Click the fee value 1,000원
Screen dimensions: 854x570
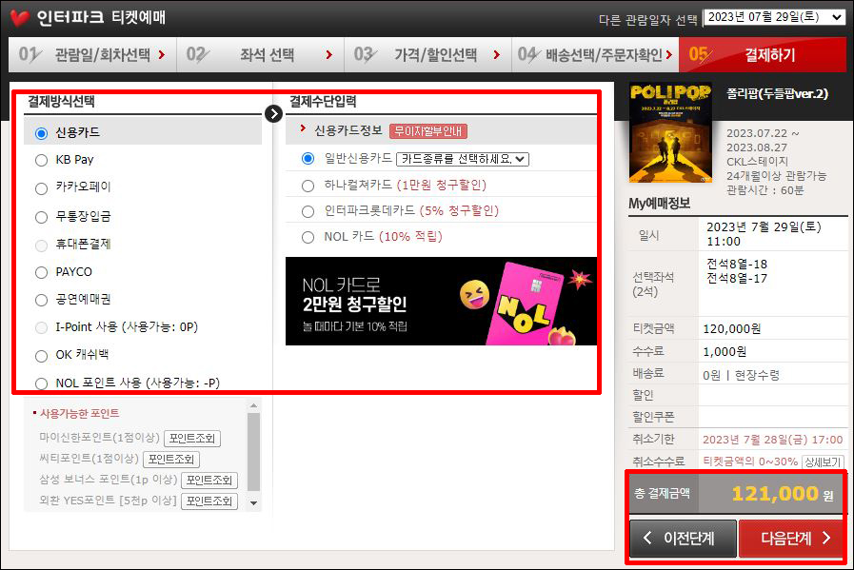tap(725, 352)
